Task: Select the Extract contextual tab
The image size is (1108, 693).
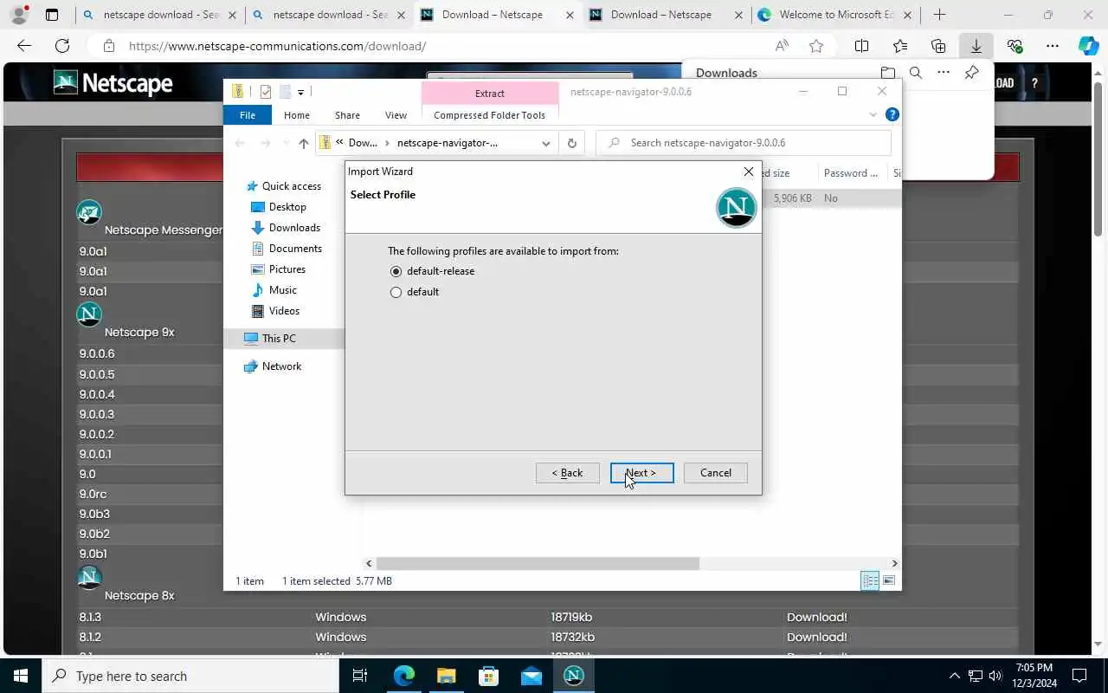Action: (x=490, y=94)
